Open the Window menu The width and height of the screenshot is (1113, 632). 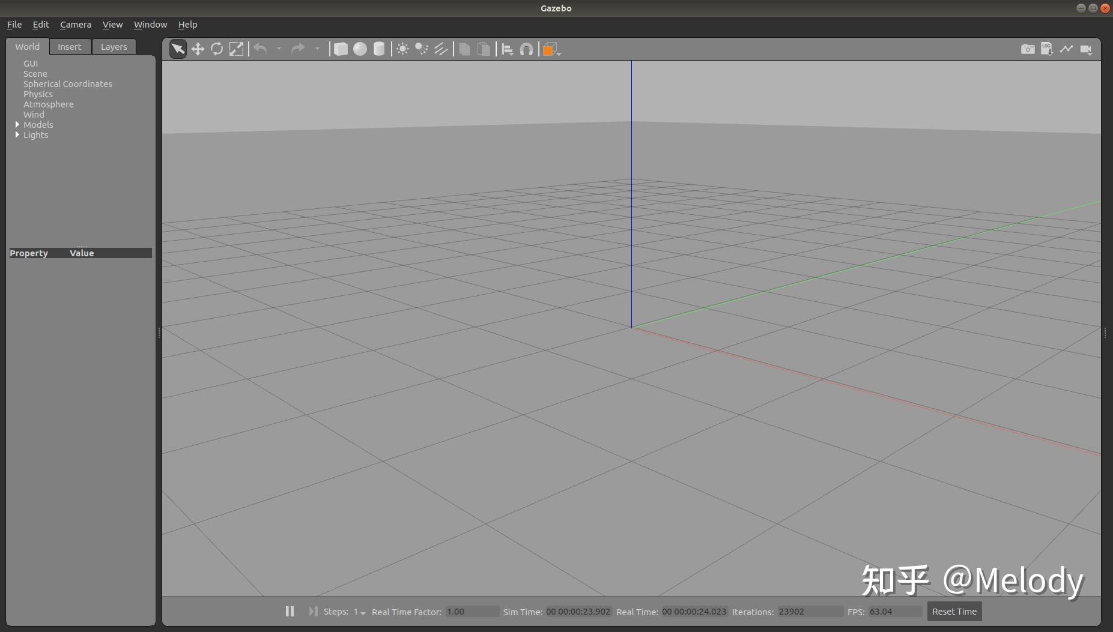click(x=150, y=25)
